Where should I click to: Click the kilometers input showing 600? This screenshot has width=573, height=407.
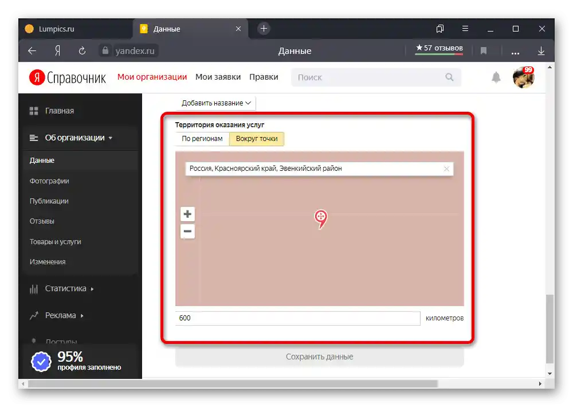click(298, 318)
